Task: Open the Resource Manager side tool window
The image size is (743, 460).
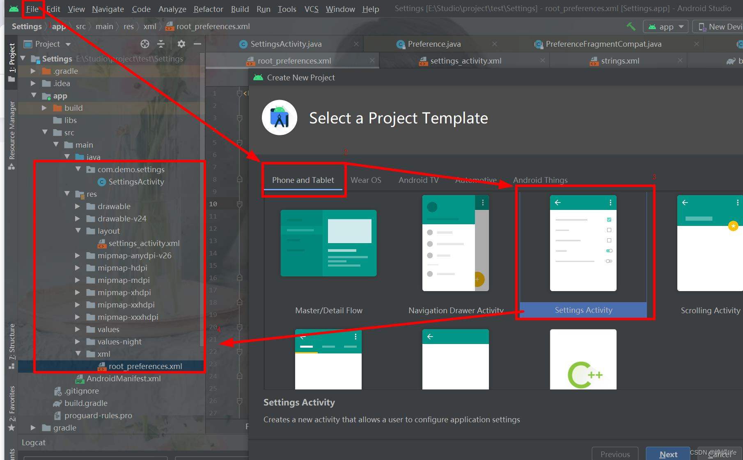Action: (x=12, y=135)
